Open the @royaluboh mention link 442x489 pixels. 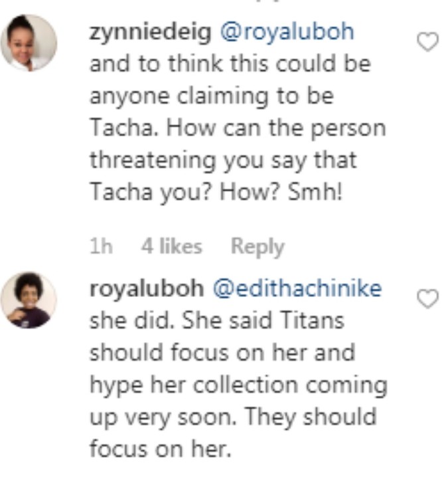[x=287, y=31]
